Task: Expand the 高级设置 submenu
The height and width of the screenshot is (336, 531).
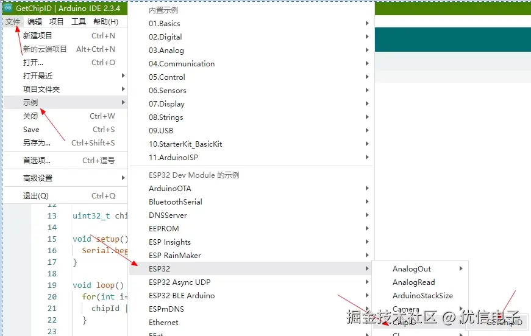Action: pos(65,178)
